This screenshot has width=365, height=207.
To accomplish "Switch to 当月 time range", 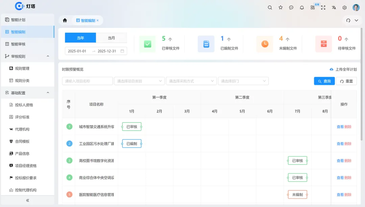I will pyautogui.click(x=111, y=38).
